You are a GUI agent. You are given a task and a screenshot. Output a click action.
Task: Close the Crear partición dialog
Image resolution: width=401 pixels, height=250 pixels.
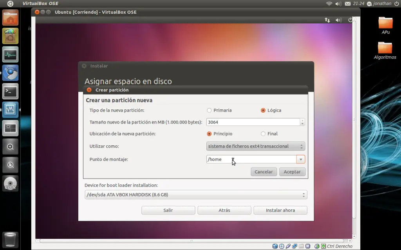pyautogui.click(x=89, y=90)
